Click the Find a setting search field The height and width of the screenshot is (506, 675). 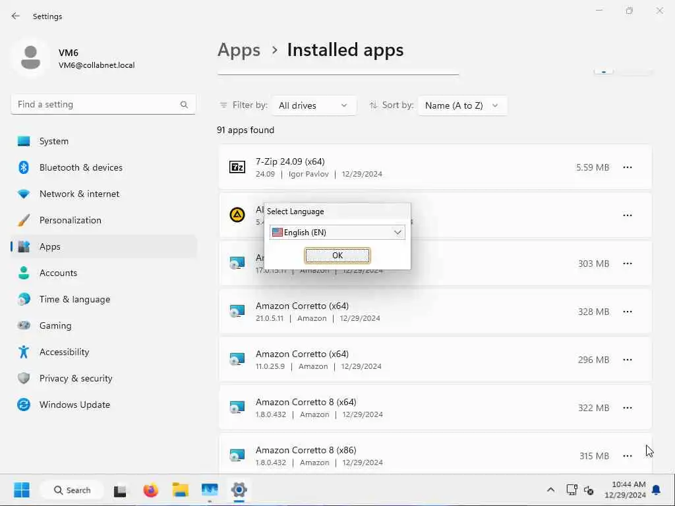[103, 104]
